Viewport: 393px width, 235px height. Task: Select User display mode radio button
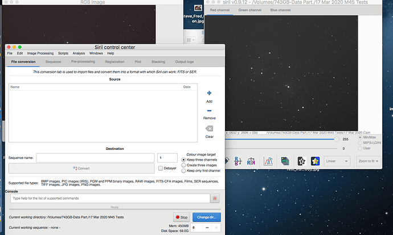pos(360,148)
